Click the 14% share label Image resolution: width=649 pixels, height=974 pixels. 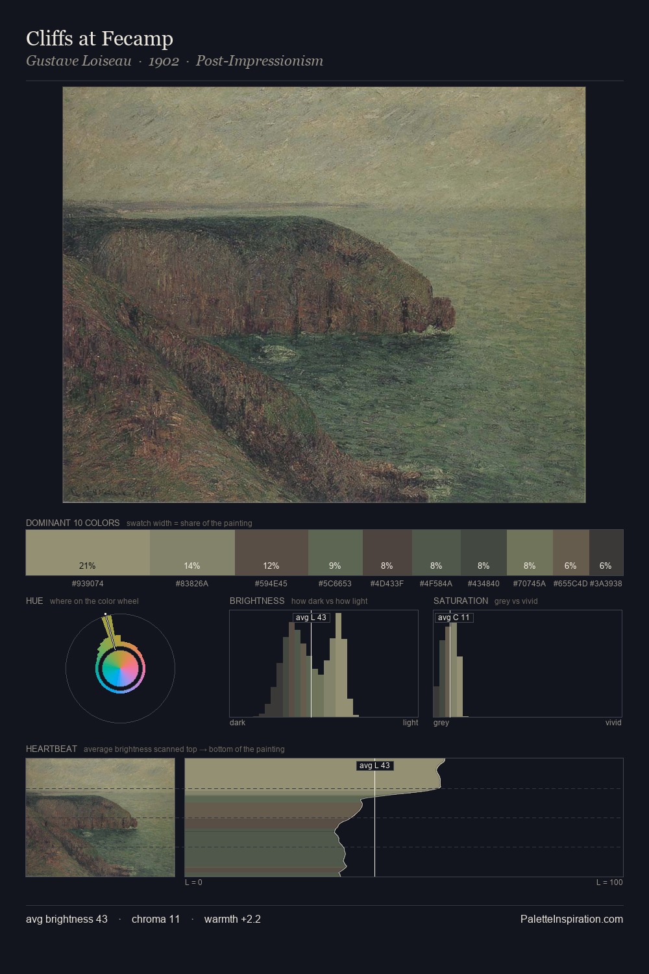pos(192,566)
